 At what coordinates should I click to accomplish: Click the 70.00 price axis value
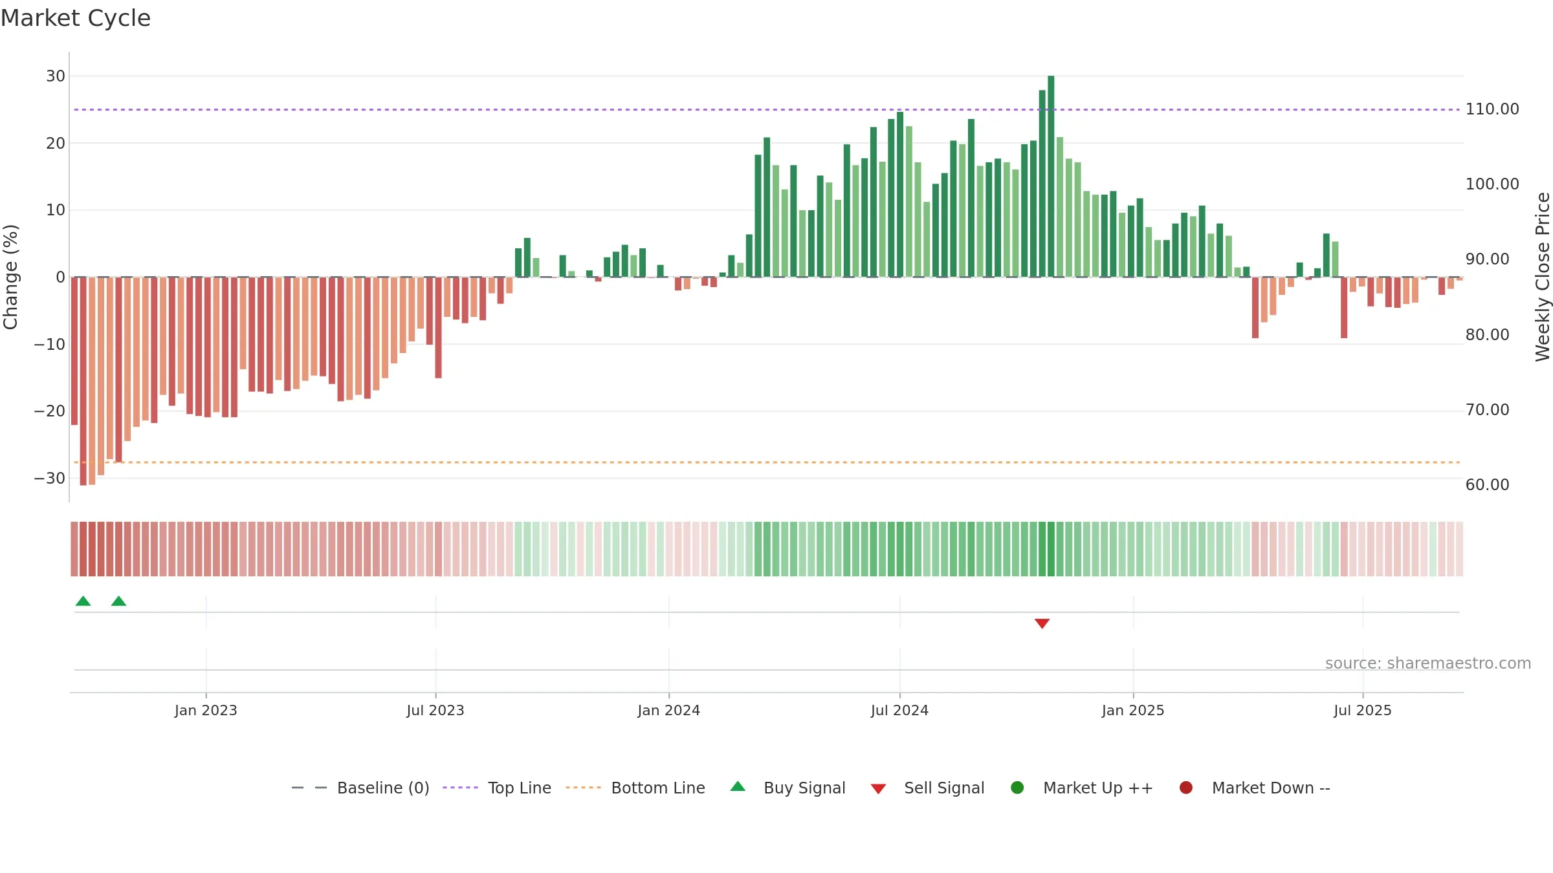coord(1487,410)
